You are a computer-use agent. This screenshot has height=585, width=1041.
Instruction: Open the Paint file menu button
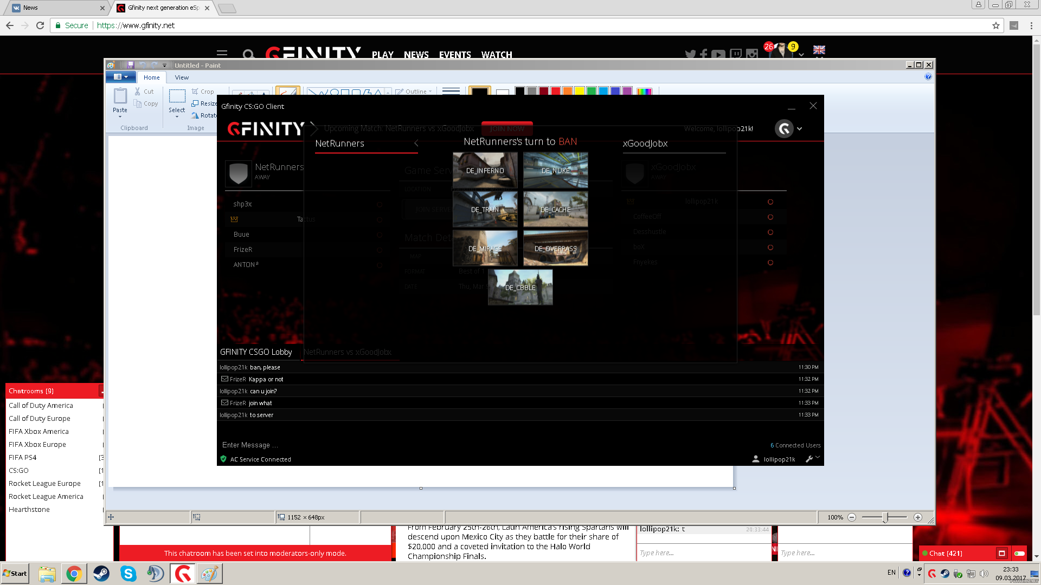(120, 77)
